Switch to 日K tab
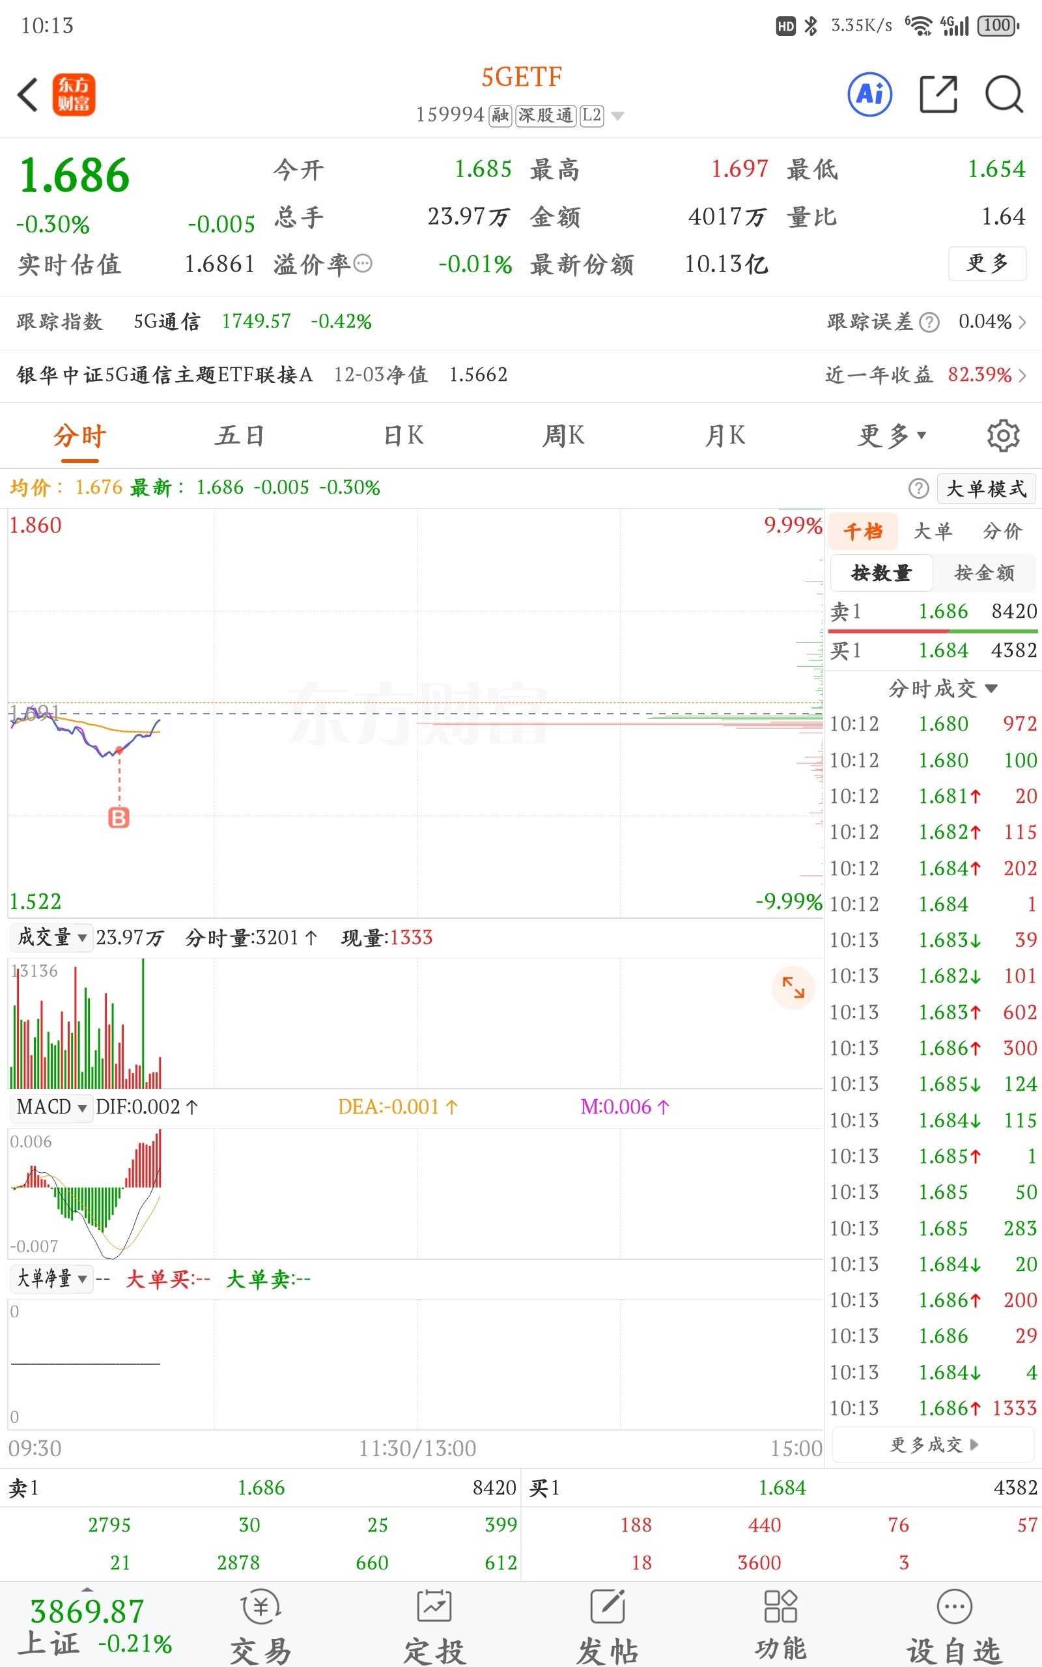Image resolution: width=1042 pixels, height=1667 pixels. click(403, 436)
